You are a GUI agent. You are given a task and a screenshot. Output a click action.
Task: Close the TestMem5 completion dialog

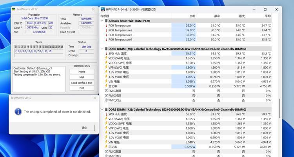(x=95, y=98)
